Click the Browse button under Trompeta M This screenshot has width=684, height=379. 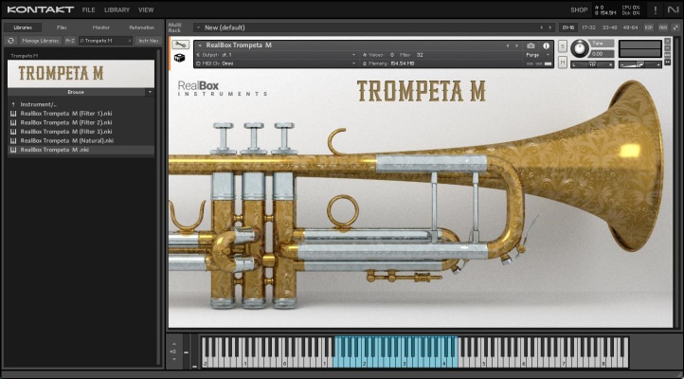(x=78, y=92)
